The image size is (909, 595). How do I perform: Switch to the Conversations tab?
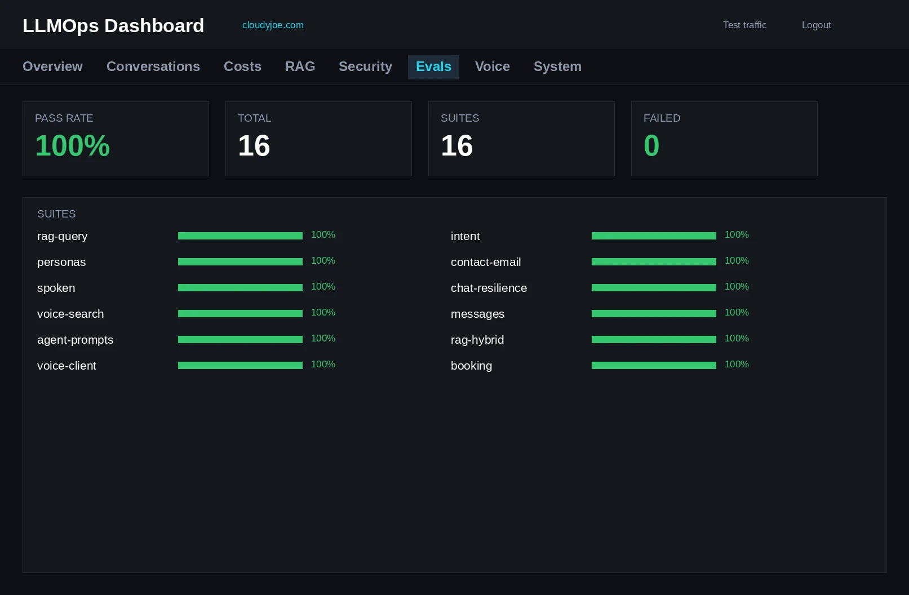point(153,66)
